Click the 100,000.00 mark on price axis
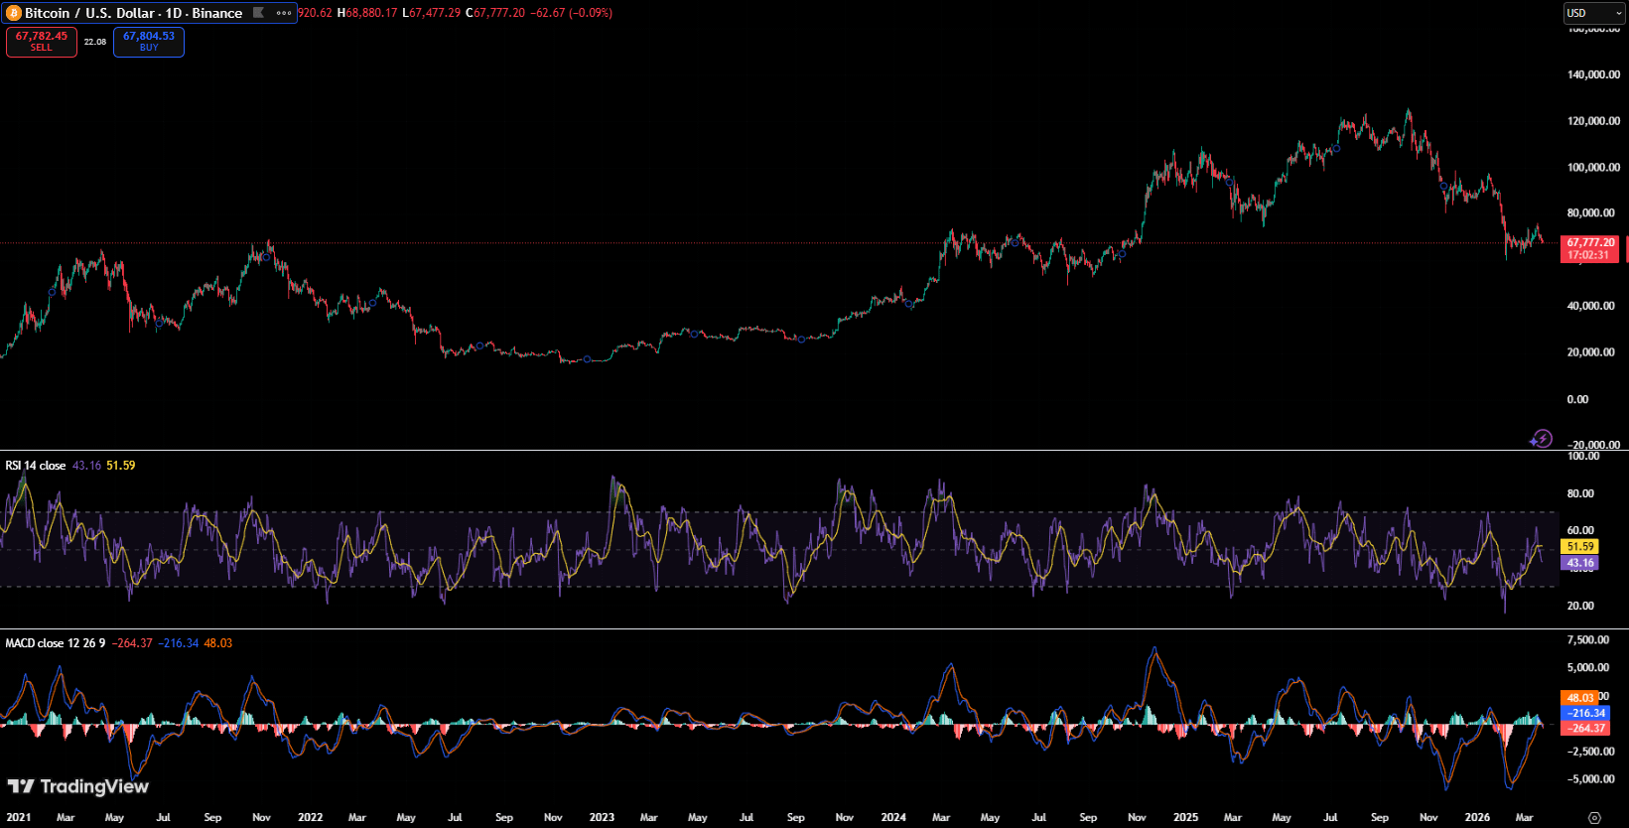Viewport: 1629px width, 828px height. point(1593,167)
